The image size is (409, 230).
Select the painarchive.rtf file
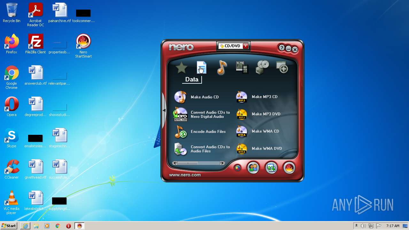coord(59,13)
